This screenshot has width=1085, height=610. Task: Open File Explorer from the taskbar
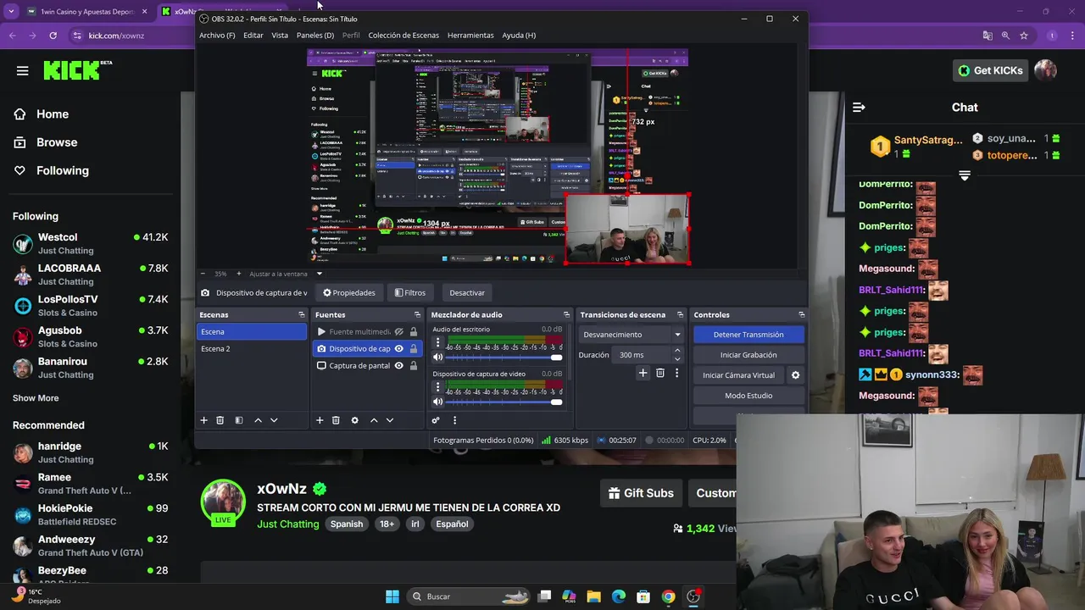click(x=593, y=596)
